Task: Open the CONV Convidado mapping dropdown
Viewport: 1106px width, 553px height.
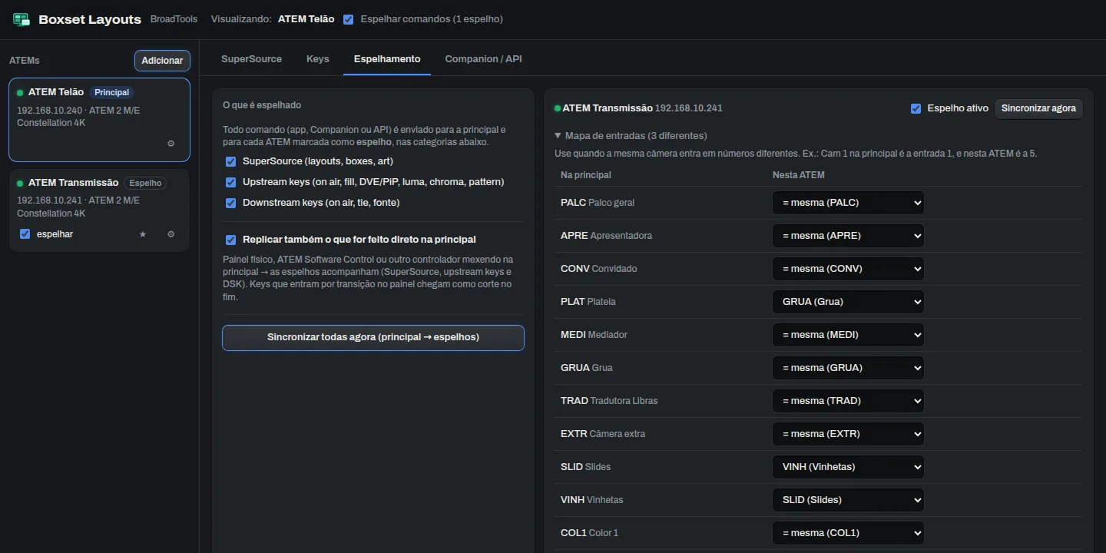Action: (848, 269)
